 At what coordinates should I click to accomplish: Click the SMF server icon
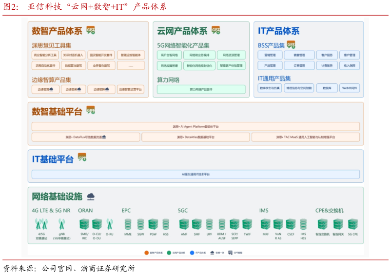click(x=197, y=224)
